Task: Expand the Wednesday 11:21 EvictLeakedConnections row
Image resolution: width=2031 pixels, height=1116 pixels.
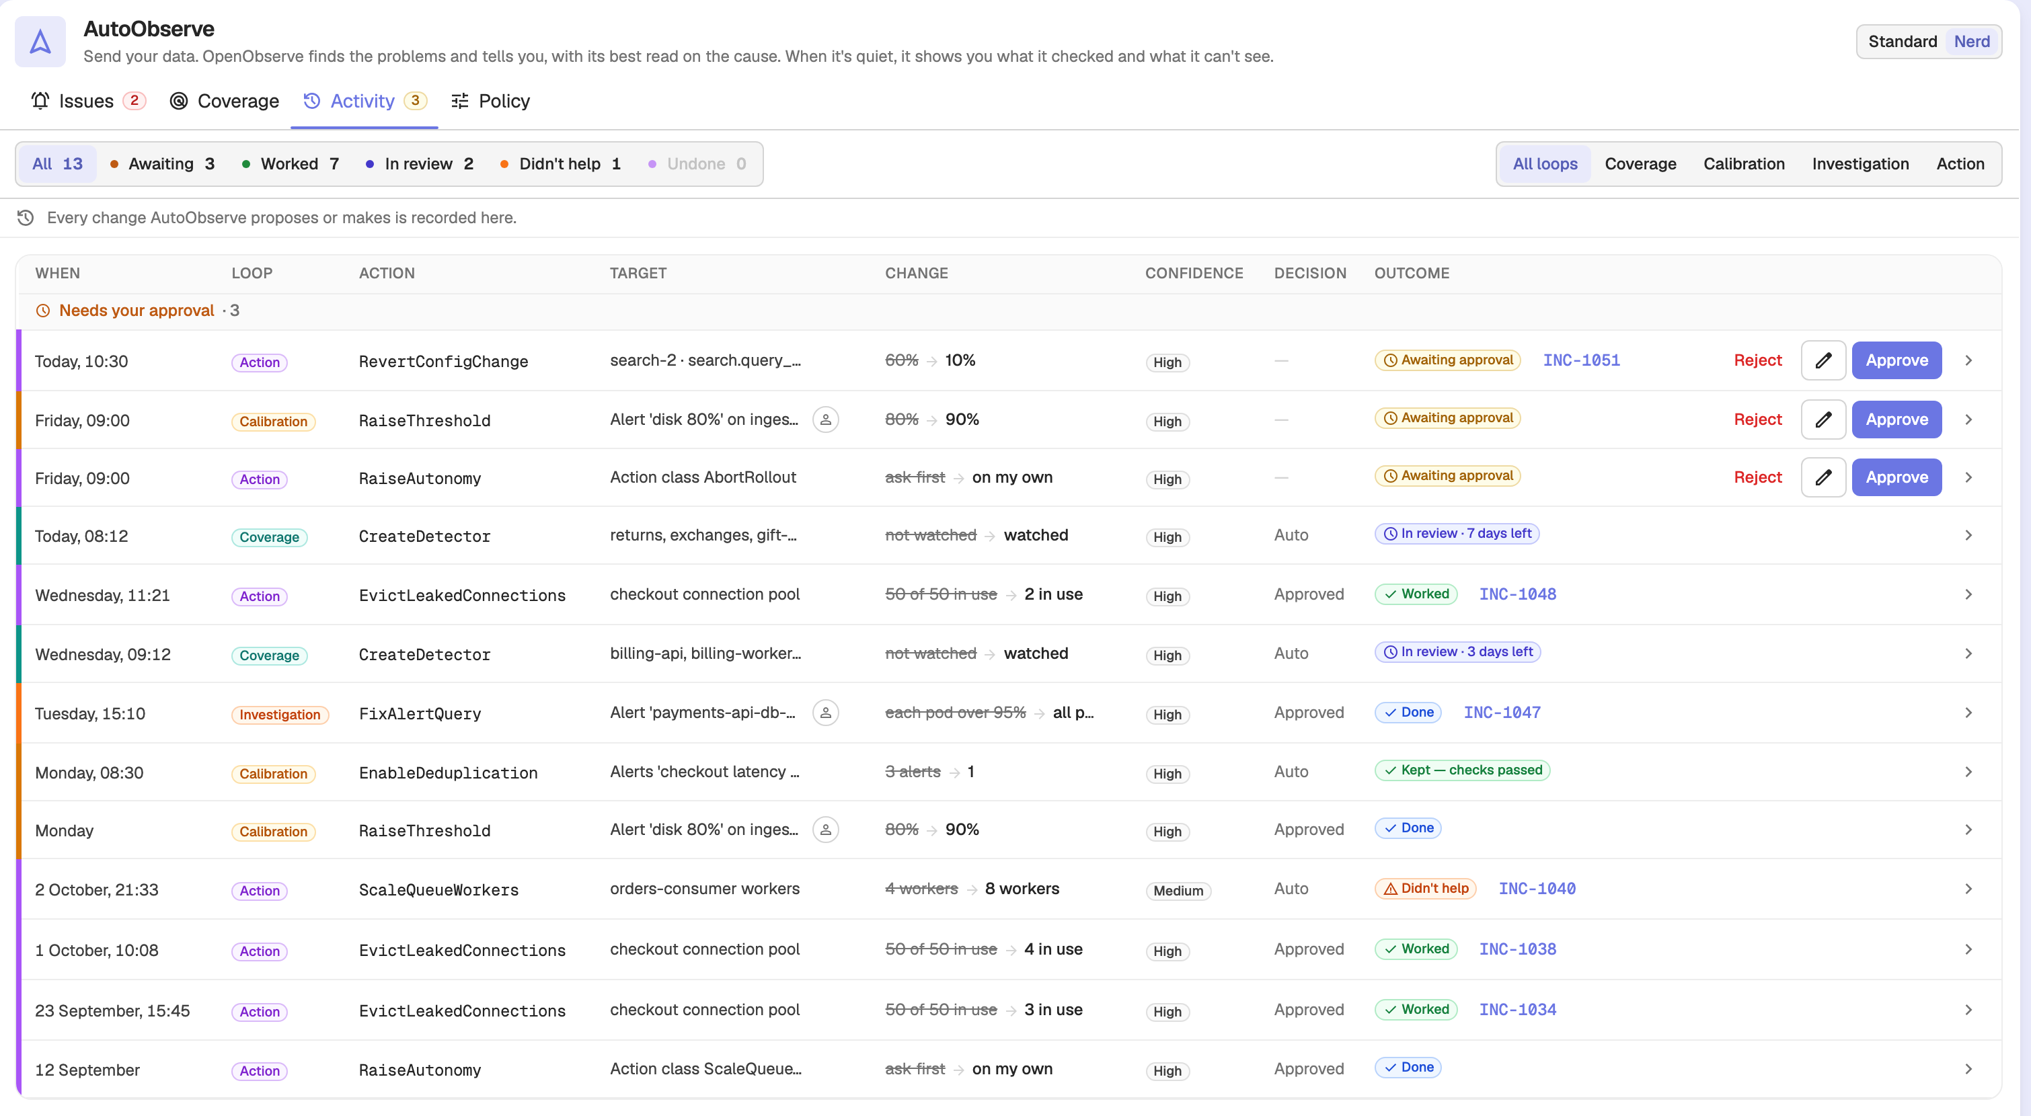Action: point(1968,594)
